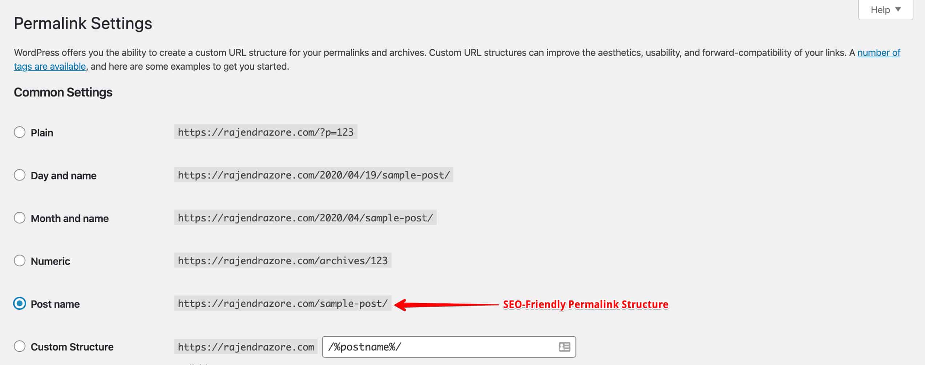Viewport: 925px width, 365px height.
Task: Click the rajendrazore.com/sample-post/ example URL
Action: (x=283, y=303)
